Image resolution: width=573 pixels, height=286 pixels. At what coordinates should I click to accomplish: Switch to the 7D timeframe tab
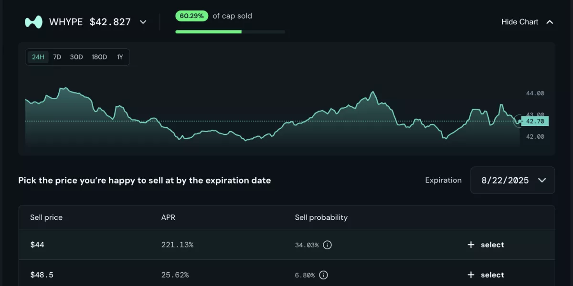pyautogui.click(x=57, y=56)
